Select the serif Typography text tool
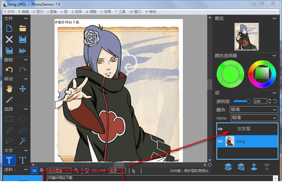This screenshot has width=282, height=188. click(x=23, y=160)
